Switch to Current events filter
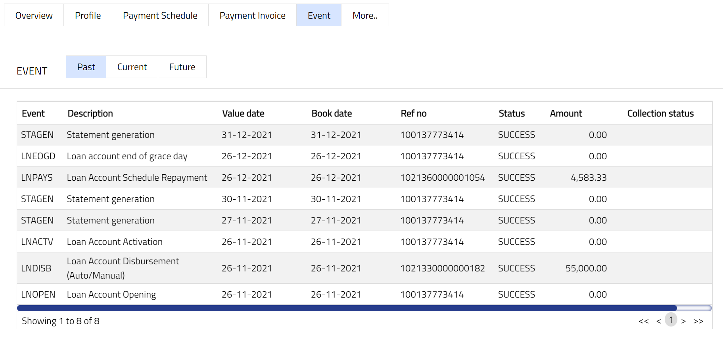This screenshot has height=338, width=723. tap(132, 67)
